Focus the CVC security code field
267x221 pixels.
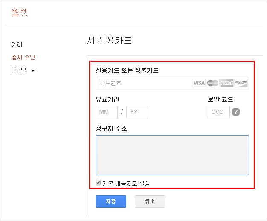coord(219,112)
